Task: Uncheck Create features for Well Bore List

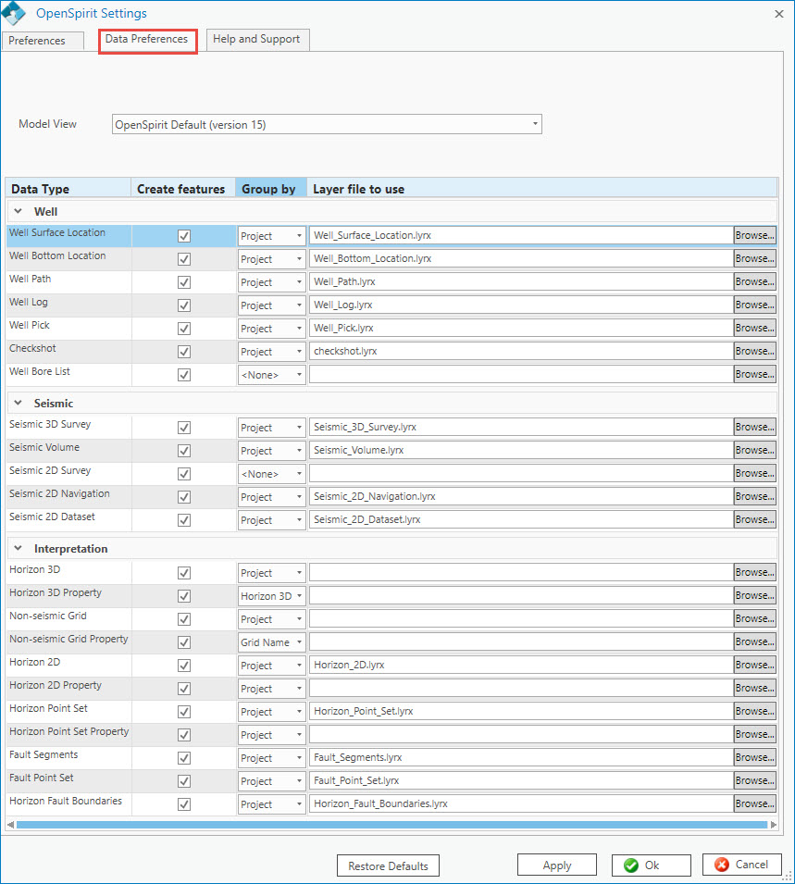Action: coord(184,375)
